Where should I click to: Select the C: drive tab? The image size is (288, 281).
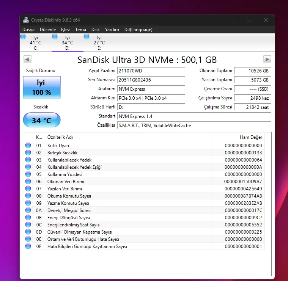(35, 42)
